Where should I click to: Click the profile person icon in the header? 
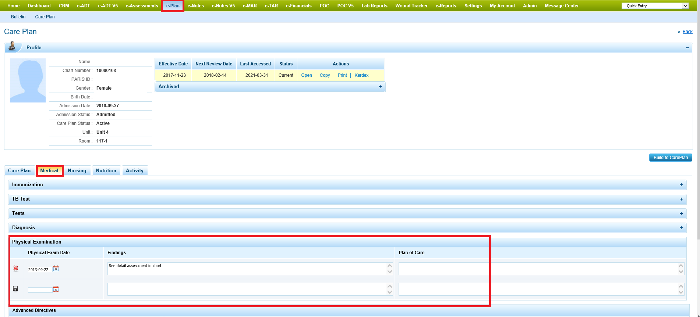click(12, 47)
